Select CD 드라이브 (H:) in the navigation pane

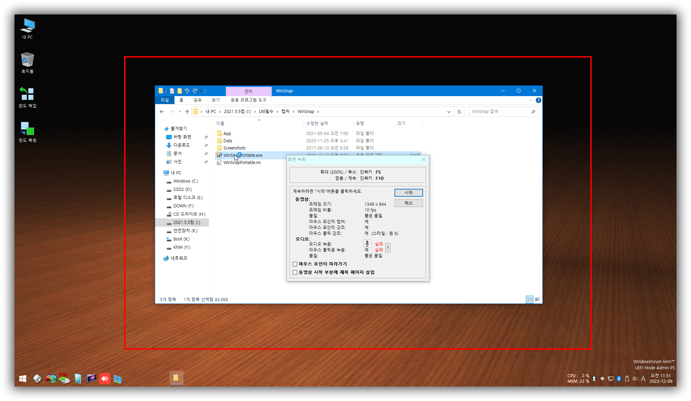(189, 214)
